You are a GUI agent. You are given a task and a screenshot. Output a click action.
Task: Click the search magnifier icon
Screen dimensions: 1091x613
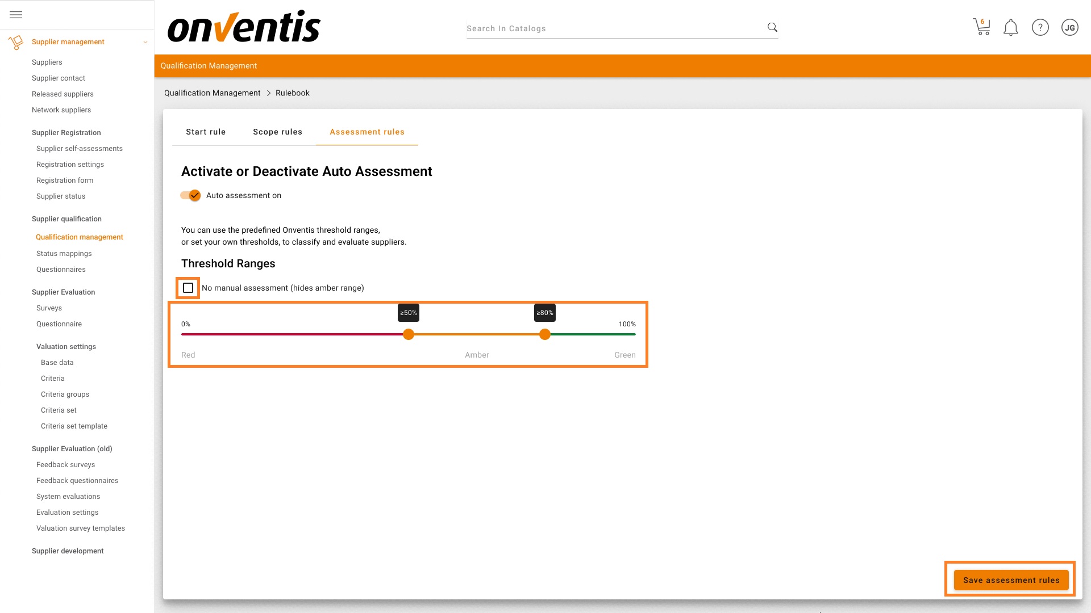tap(772, 28)
